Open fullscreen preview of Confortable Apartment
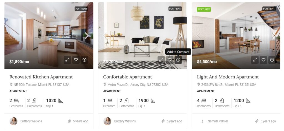The height and width of the screenshot is (131, 284). pos(161,60)
